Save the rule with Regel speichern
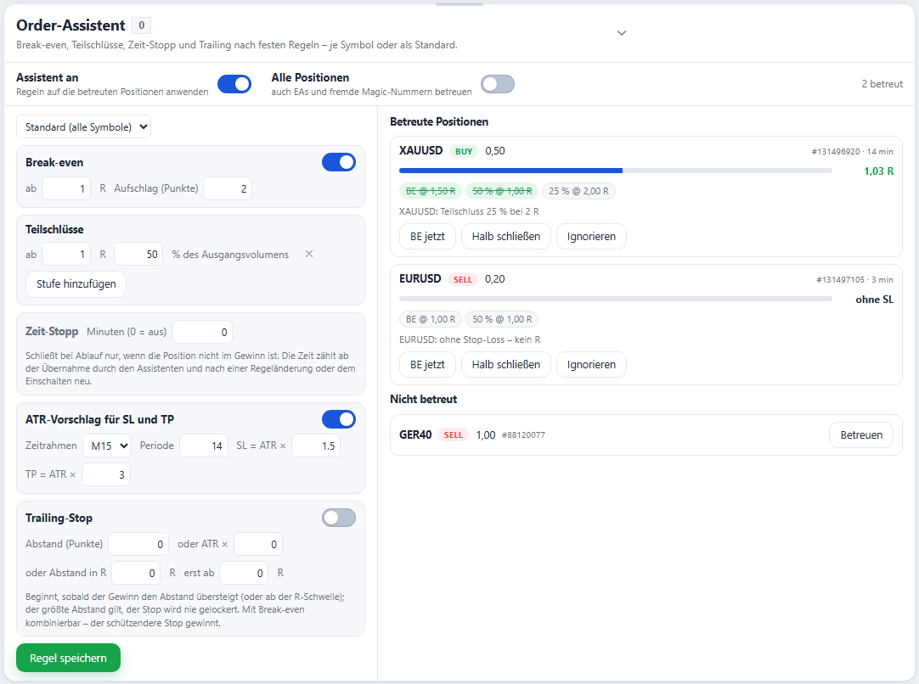919x684 pixels. (68, 658)
